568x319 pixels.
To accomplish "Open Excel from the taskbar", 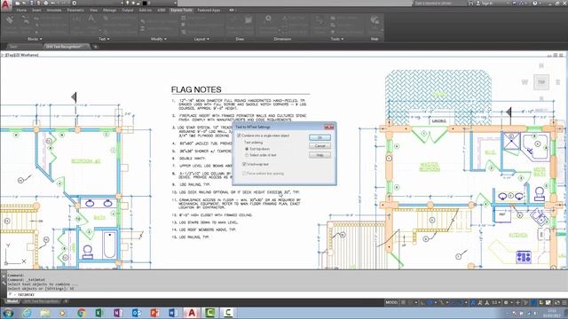I will tap(99, 313).
